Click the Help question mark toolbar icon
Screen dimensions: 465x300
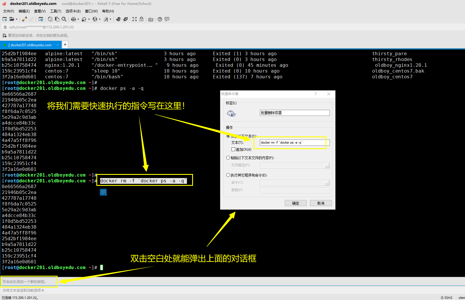[x=160, y=19]
